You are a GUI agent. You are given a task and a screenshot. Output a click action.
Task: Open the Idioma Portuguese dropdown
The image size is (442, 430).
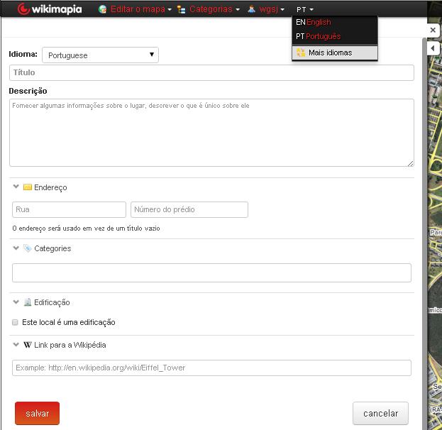pos(100,55)
